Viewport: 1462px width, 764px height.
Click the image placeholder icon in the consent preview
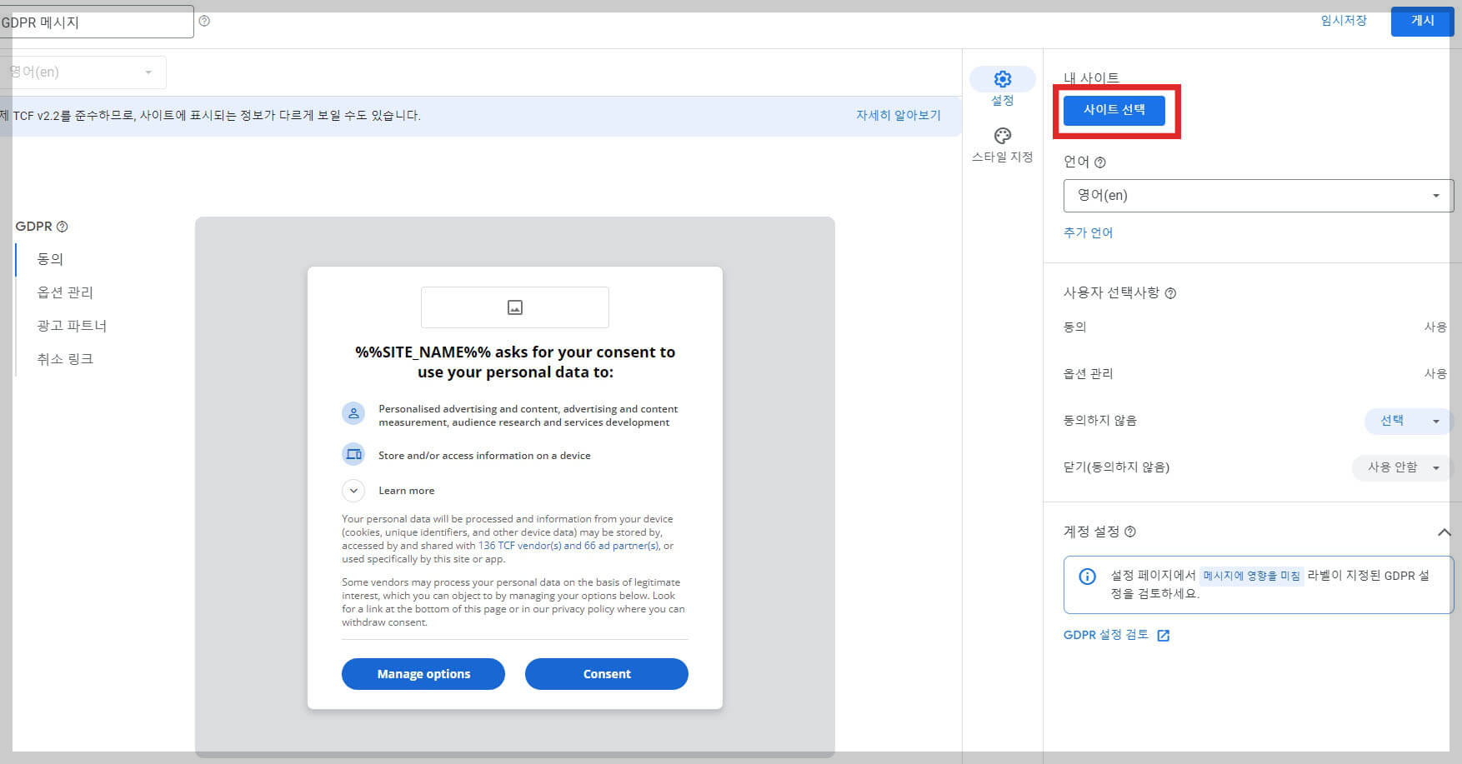[514, 307]
